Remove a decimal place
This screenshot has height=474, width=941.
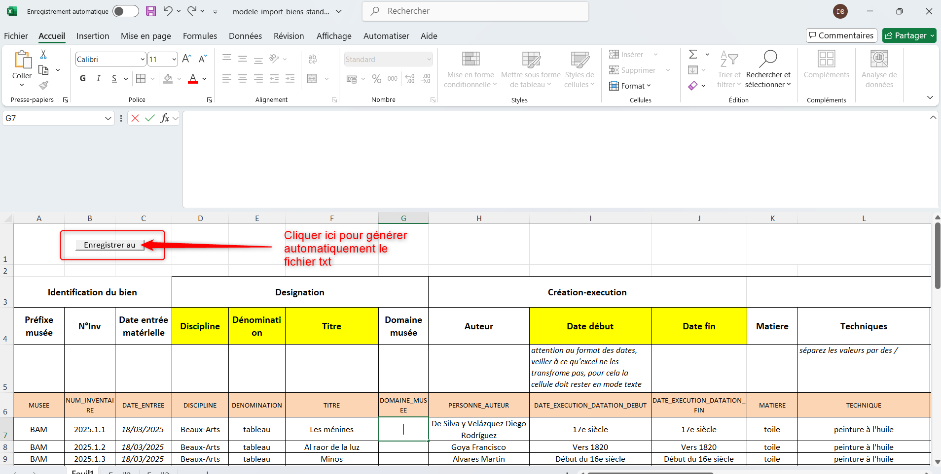tap(426, 79)
